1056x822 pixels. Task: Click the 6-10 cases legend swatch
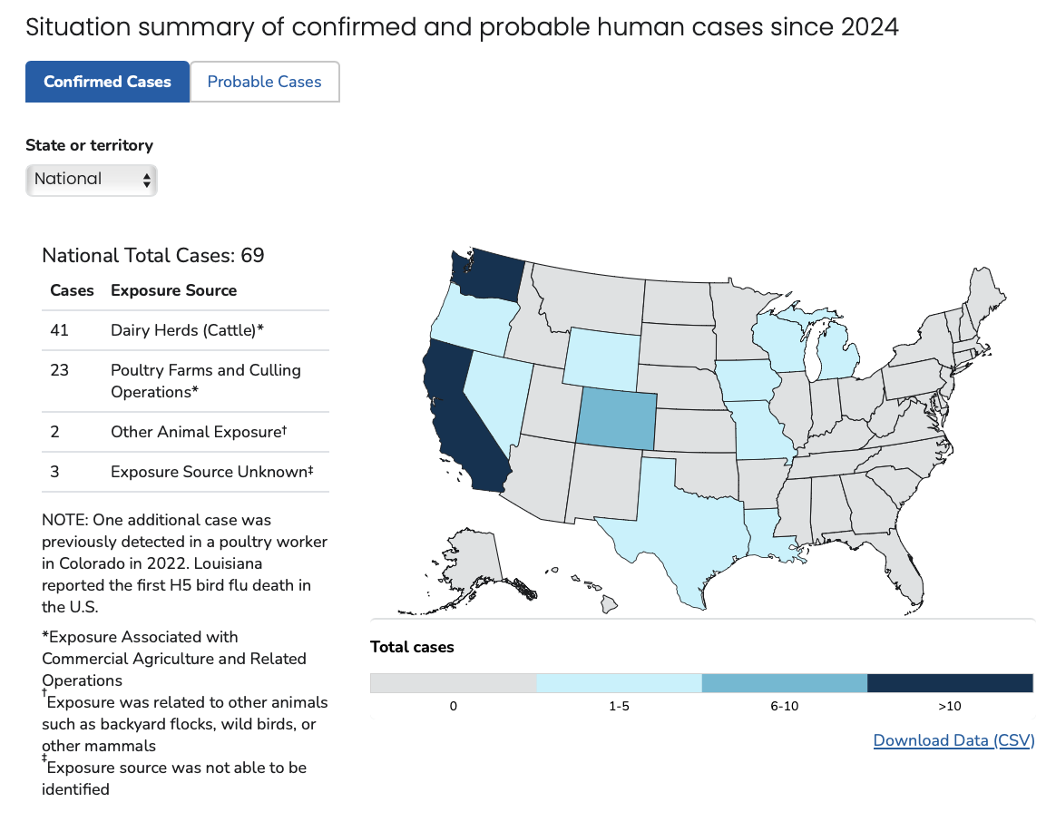coord(785,682)
